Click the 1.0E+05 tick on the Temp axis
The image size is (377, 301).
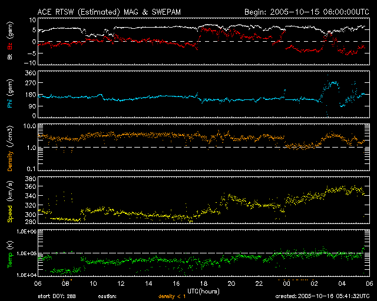pos(27,253)
